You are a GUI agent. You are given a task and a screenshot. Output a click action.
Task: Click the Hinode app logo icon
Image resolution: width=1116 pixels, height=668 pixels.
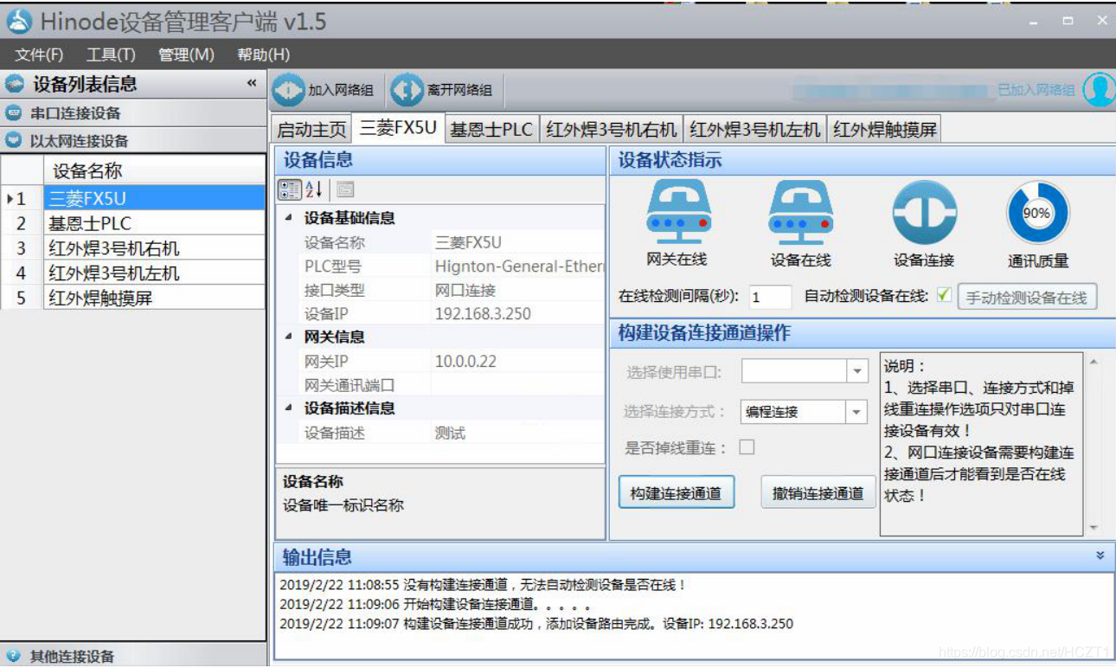pyautogui.click(x=19, y=22)
